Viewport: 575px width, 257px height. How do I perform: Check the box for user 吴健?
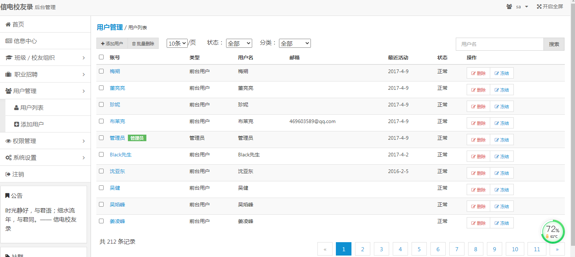tap(101, 188)
